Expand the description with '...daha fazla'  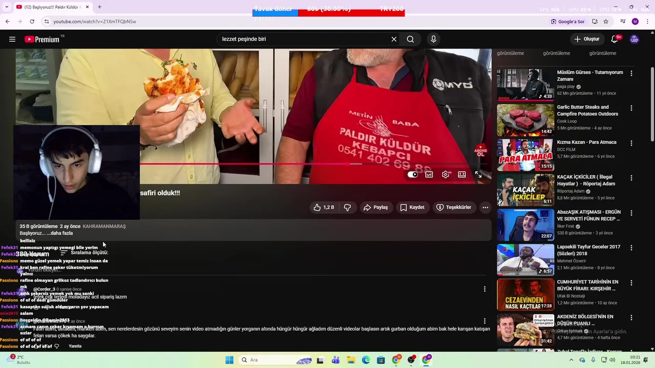pos(60,234)
